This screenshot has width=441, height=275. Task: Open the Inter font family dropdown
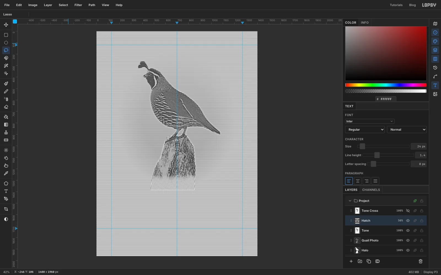point(370,121)
